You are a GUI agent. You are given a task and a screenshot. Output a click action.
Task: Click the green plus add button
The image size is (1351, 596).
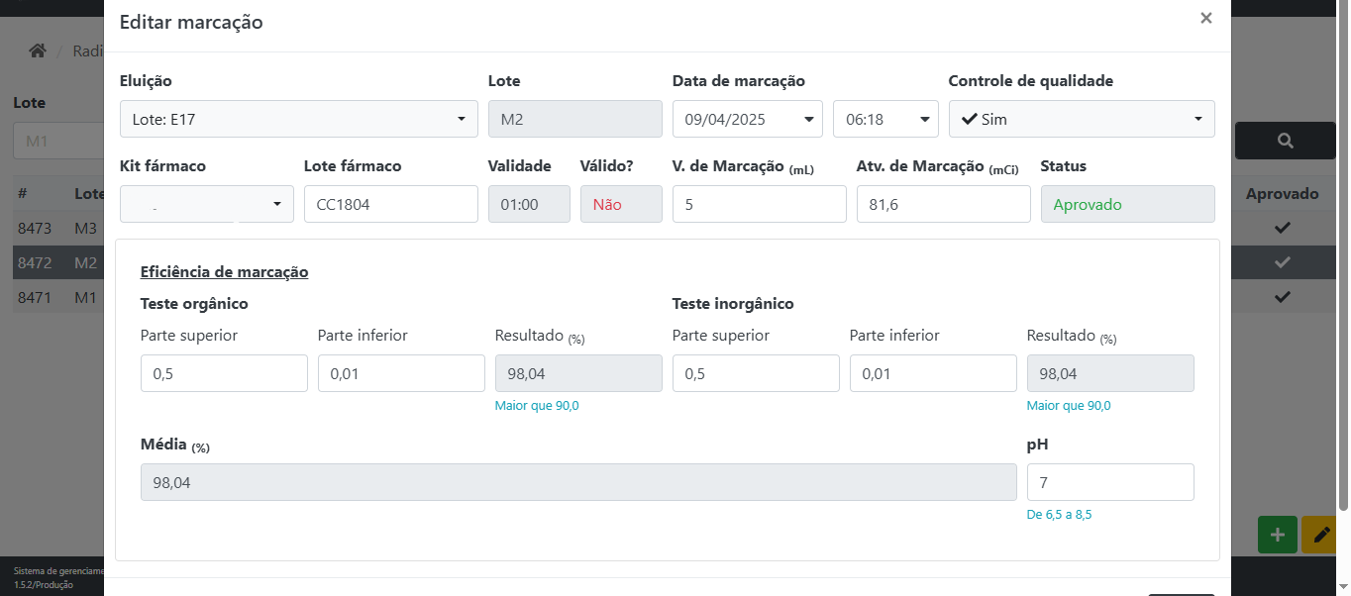pos(1277,535)
